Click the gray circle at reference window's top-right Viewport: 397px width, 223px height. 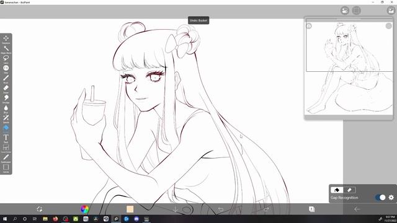[x=389, y=26]
